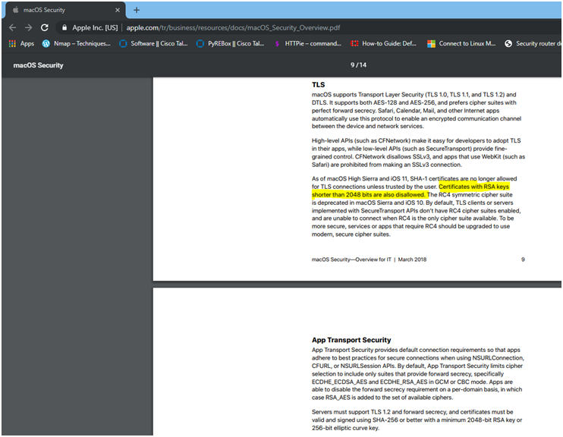Click the macOS Security PDF title
This screenshot has height=437, width=563.
pyautogui.click(x=38, y=65)
